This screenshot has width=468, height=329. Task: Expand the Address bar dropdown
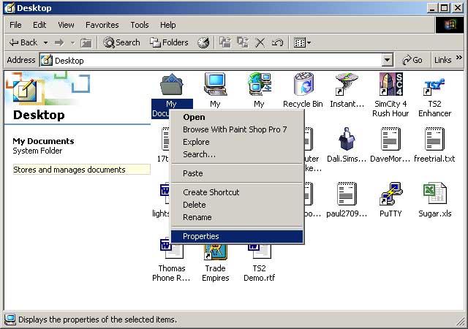coord(387,60)
